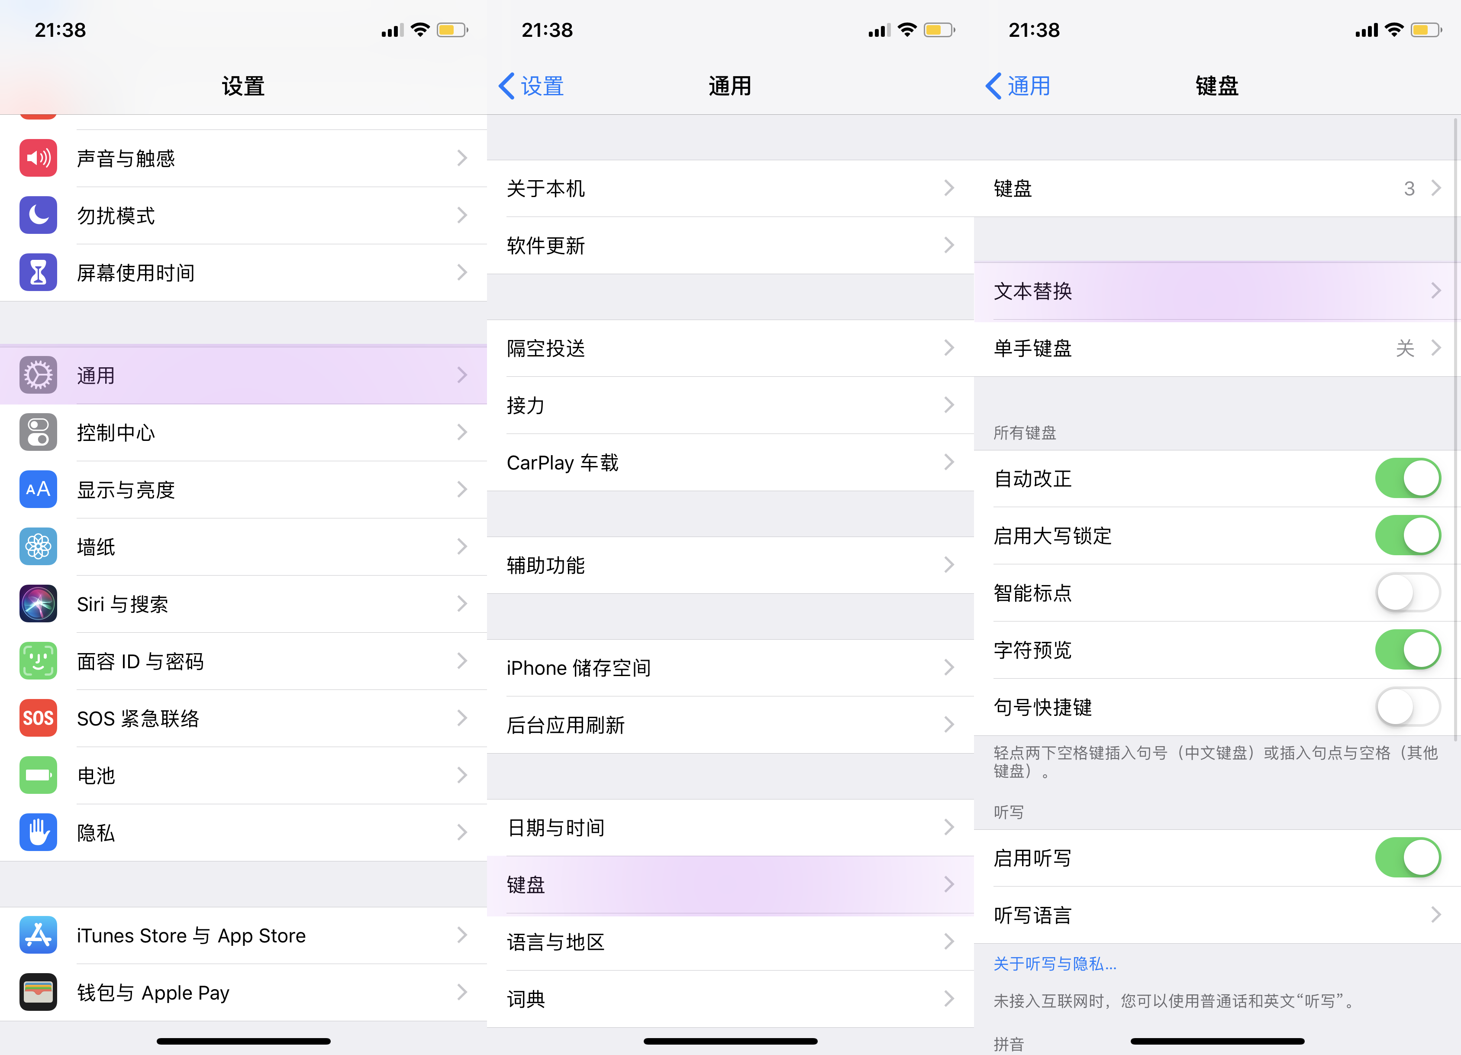The height and width of the screenshot is (1055, 1461).
Task: Tap the red SOS icon
Action: pos(38,718)
